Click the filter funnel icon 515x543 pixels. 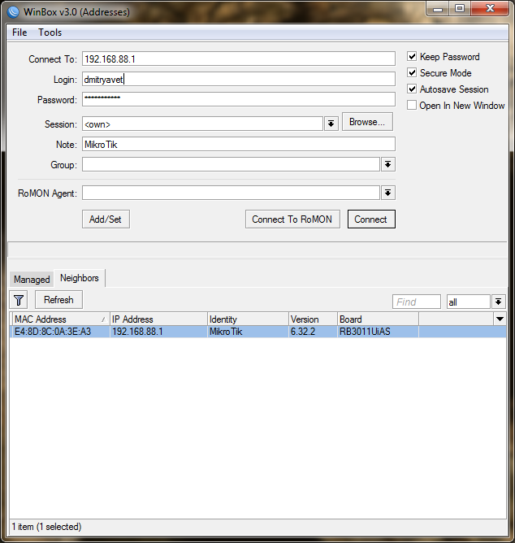pos(19,300)
